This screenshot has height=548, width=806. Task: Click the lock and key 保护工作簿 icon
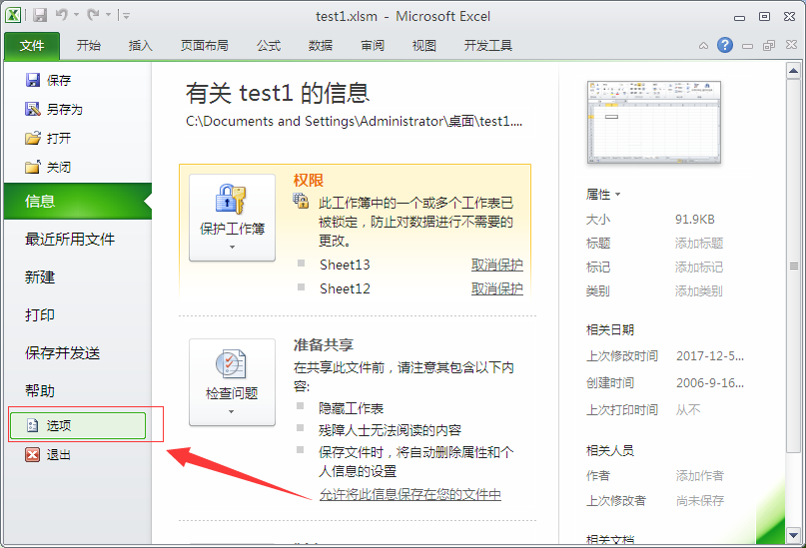(x=231, y=199)
